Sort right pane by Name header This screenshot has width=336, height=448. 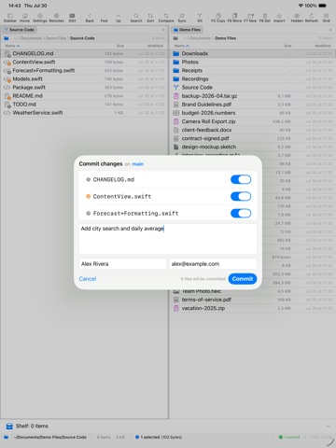[182, 46]
